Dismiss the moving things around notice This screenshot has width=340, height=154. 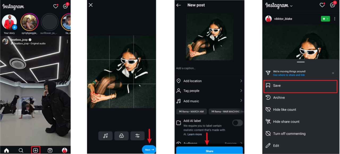click(333, 73)
